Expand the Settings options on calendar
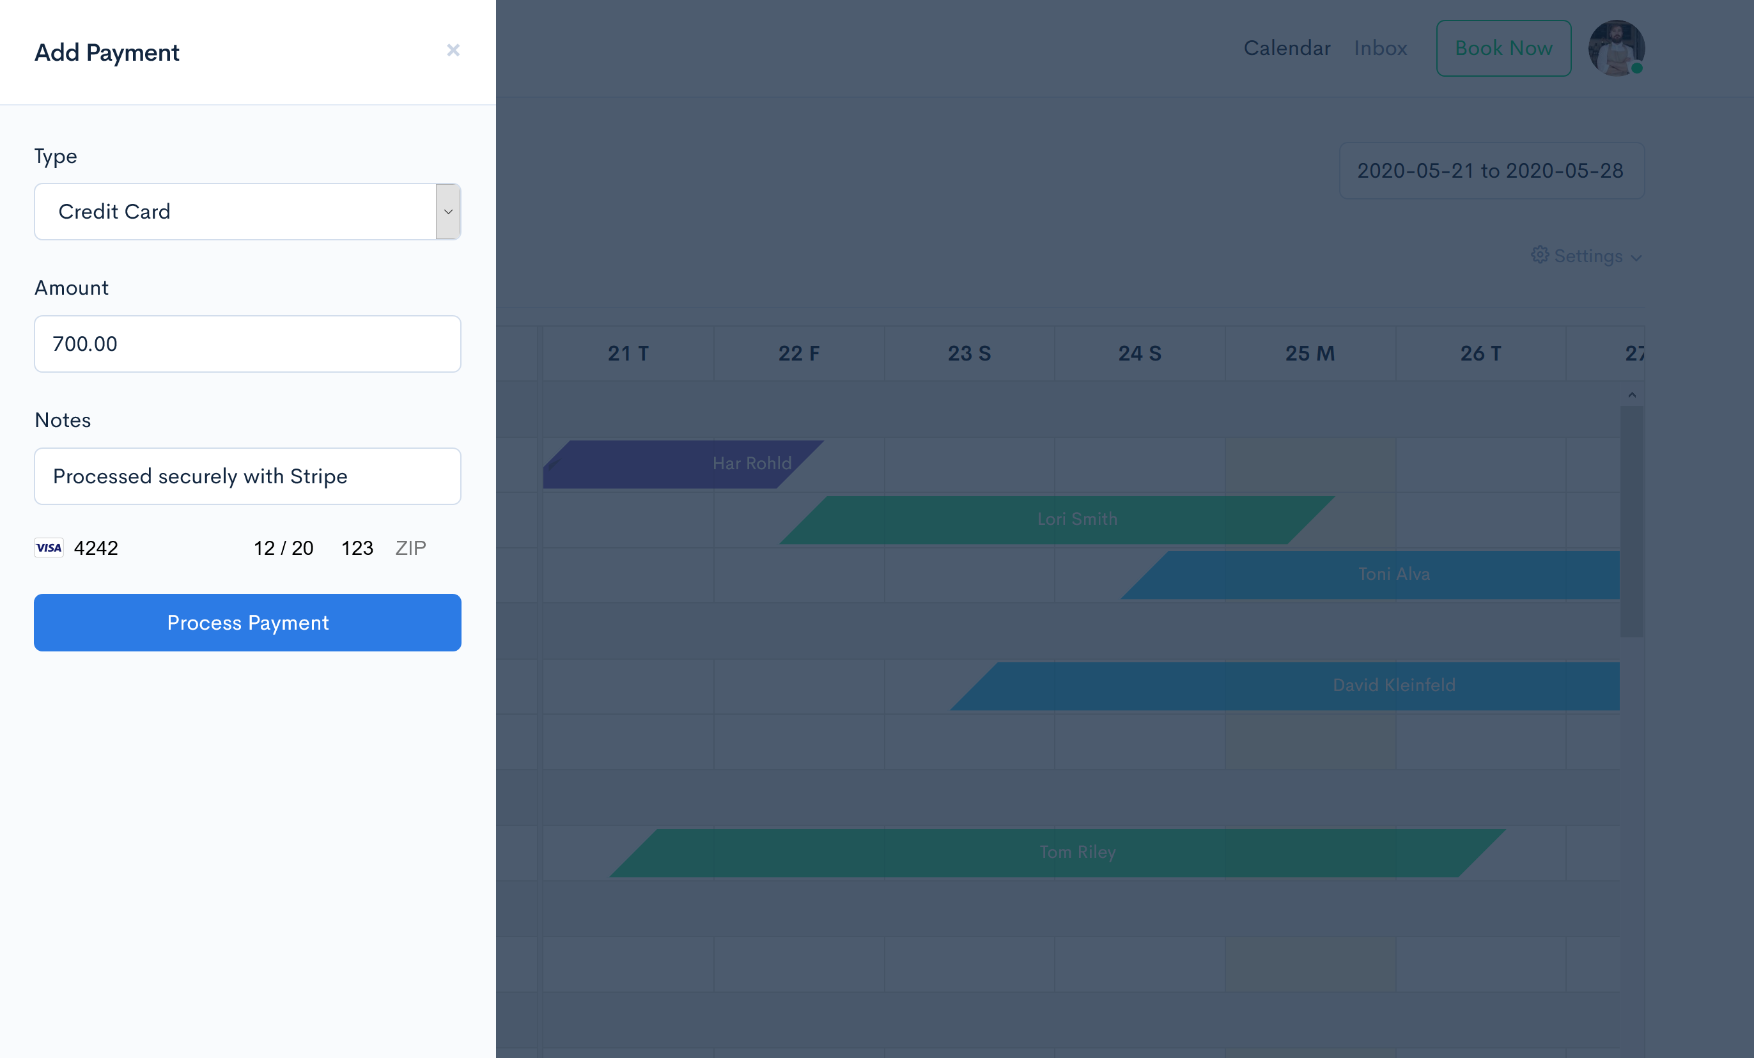This screenshot has height=1058, width=1754. (1585, 256)
